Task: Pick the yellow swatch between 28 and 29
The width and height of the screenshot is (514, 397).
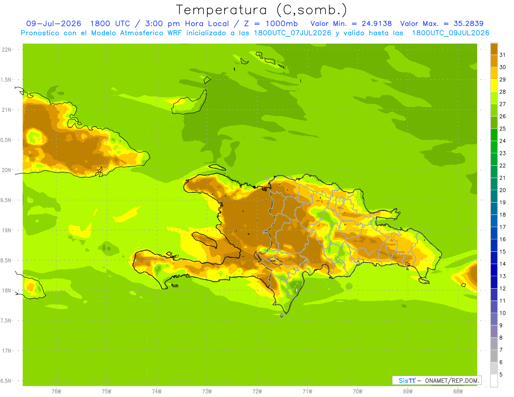Action: pos(494,86)
